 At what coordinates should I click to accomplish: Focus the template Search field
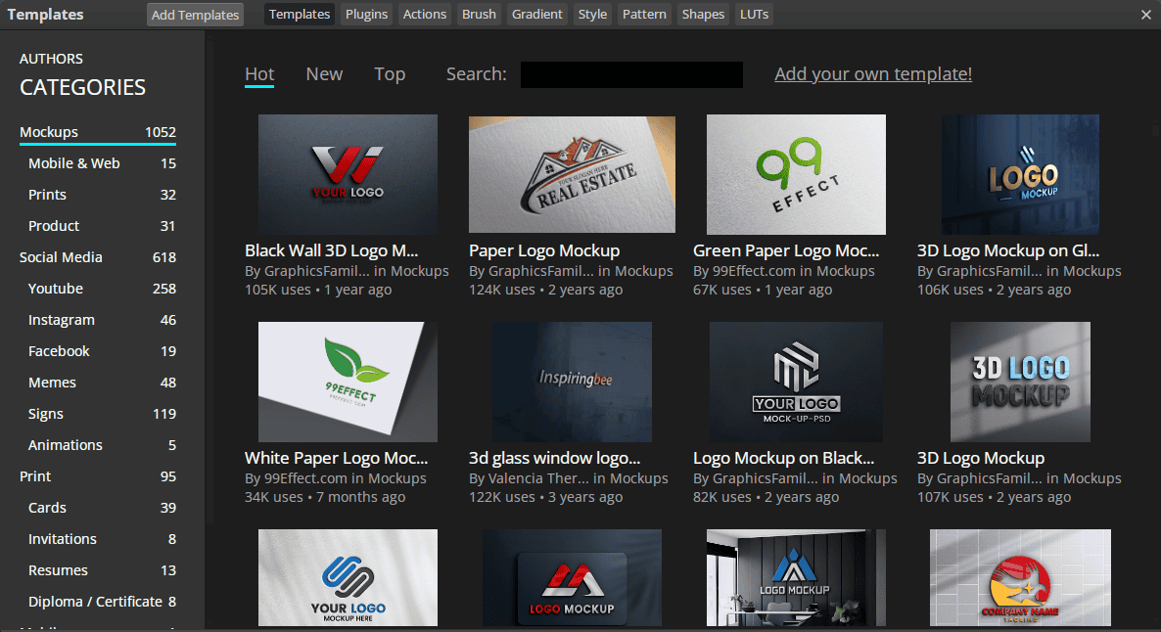click(x=631, y=74)
